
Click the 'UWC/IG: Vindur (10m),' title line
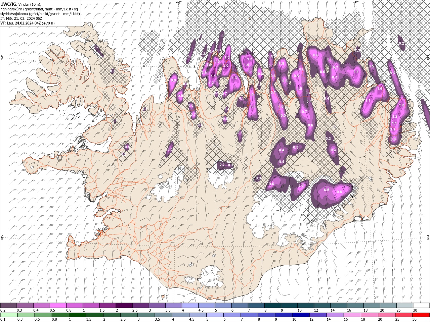tap(21, 4)
